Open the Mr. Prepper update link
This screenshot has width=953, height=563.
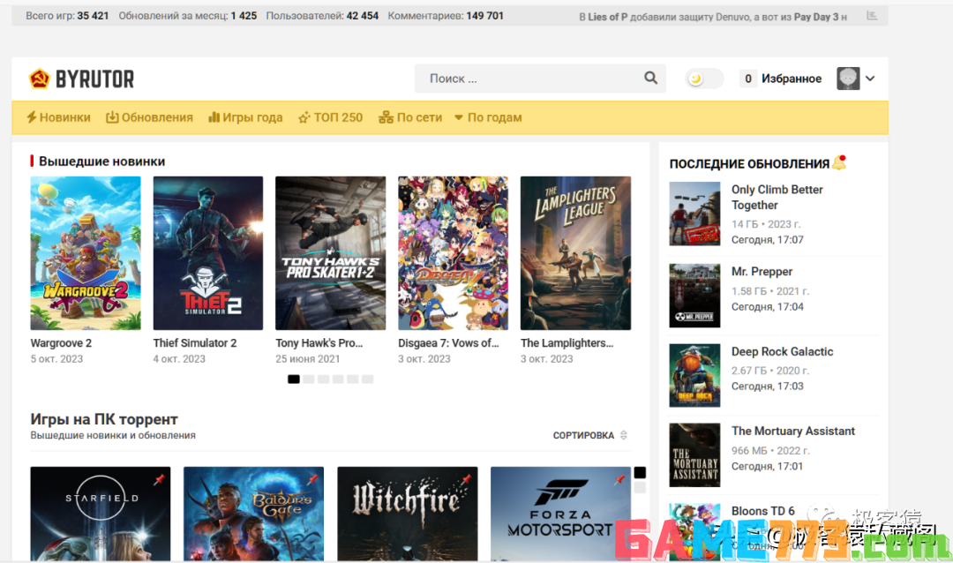[x=762, y=272]
